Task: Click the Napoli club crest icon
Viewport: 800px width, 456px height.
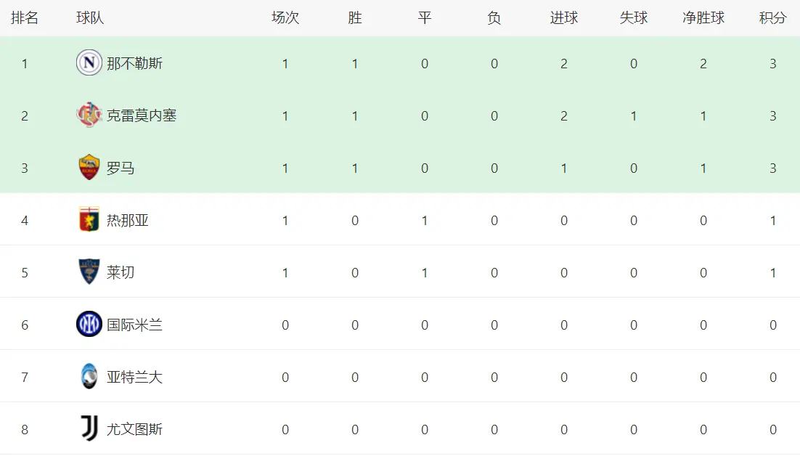Action: click(x=89, y=63)
